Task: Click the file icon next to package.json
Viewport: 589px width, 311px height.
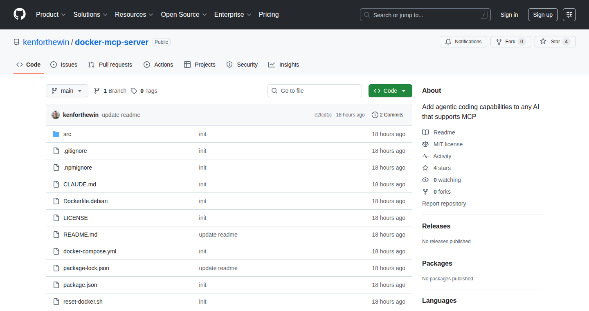Action: (x=56, y=285)
